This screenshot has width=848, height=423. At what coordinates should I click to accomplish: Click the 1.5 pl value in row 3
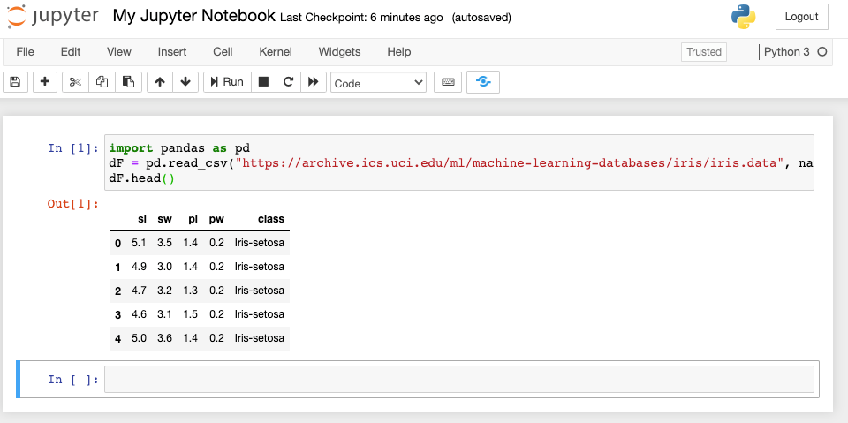[191, 314]
